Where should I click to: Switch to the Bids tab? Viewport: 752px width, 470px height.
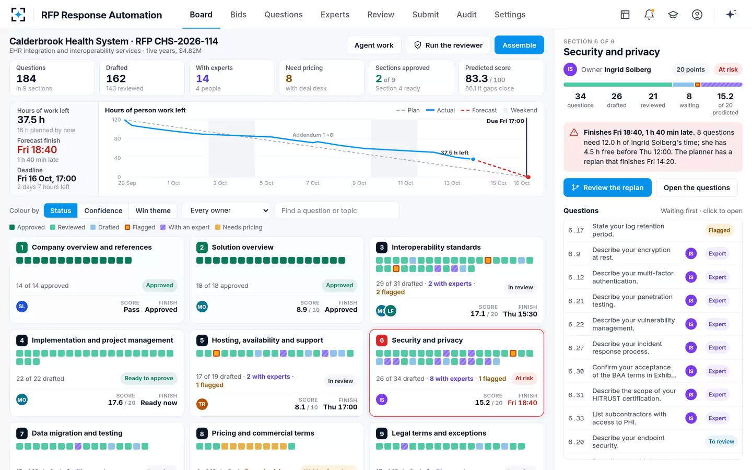pos(238,15)
